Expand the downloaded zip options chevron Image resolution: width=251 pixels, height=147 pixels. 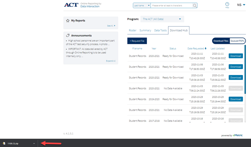(34, 143)
